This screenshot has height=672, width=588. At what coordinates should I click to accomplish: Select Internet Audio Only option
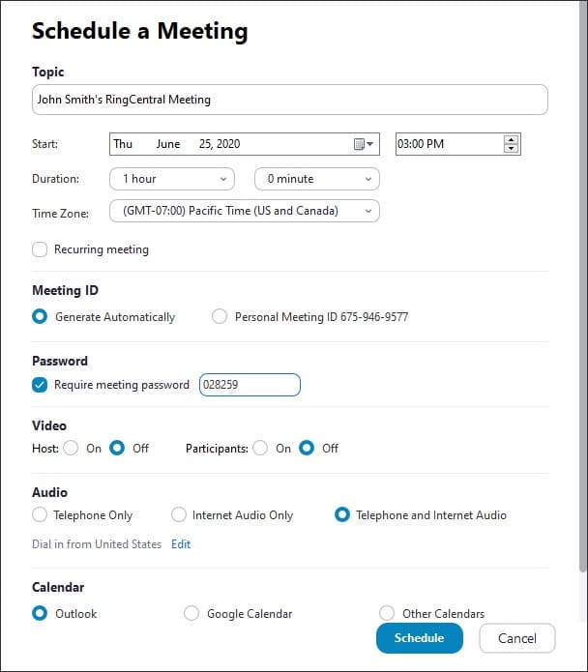point(179,515)
